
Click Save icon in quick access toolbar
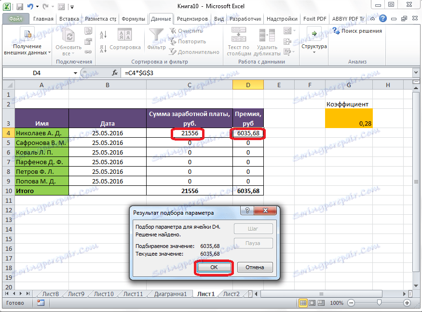pyautogui.click(x=20, y=7)
